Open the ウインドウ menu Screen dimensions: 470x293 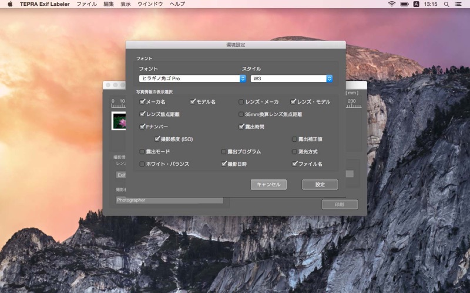point(150,4)
